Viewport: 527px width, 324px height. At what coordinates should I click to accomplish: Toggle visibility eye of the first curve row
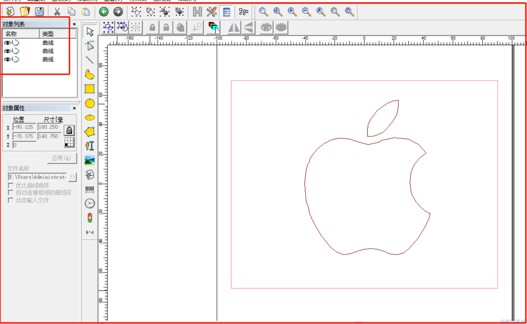click(x=7, y=42)
